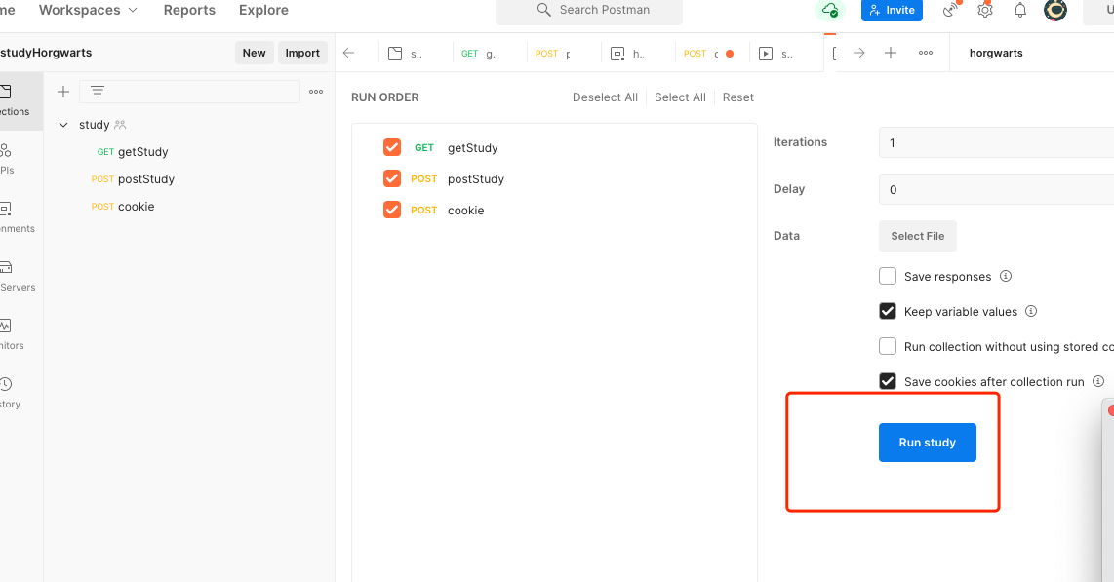Open the Reports menu

coord(189,10)
